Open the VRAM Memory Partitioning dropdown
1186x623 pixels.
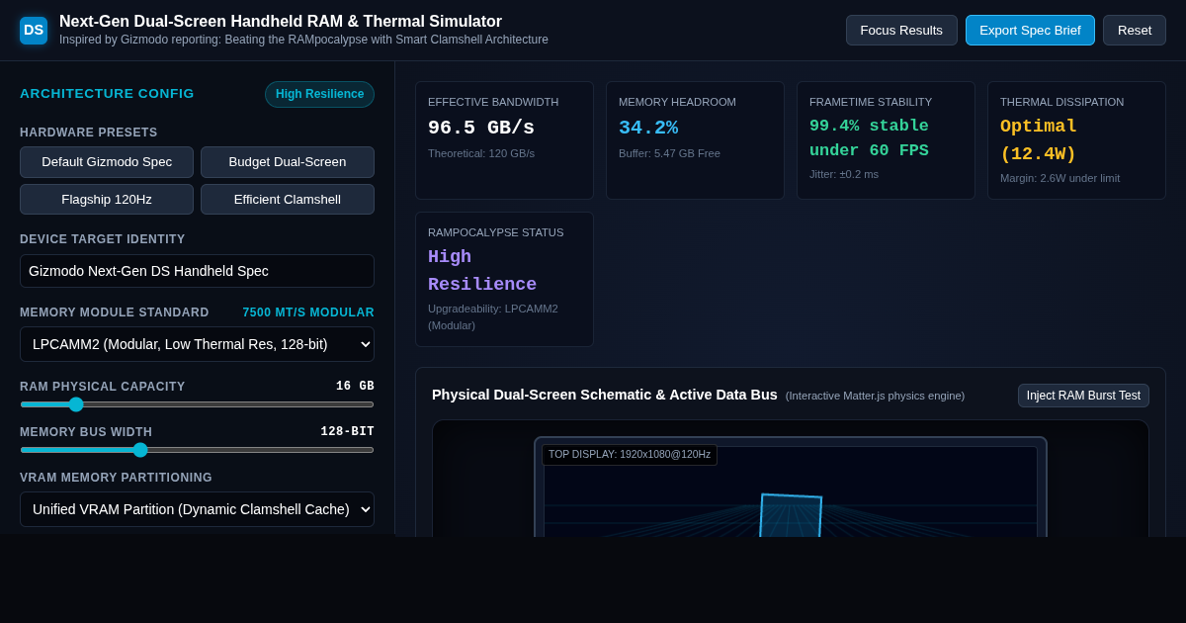tap(197, 509)
